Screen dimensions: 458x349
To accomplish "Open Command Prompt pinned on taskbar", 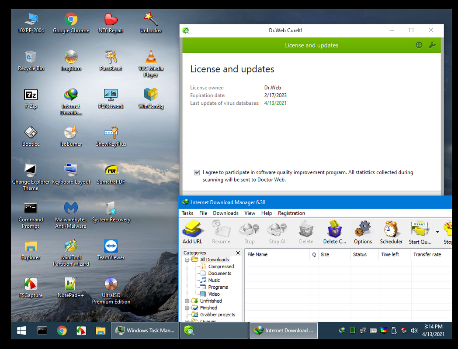I will click(x=42, y=330).
